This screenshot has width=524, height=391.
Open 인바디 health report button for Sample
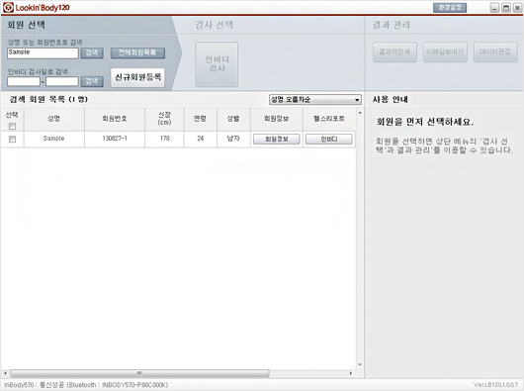(329, 140)
